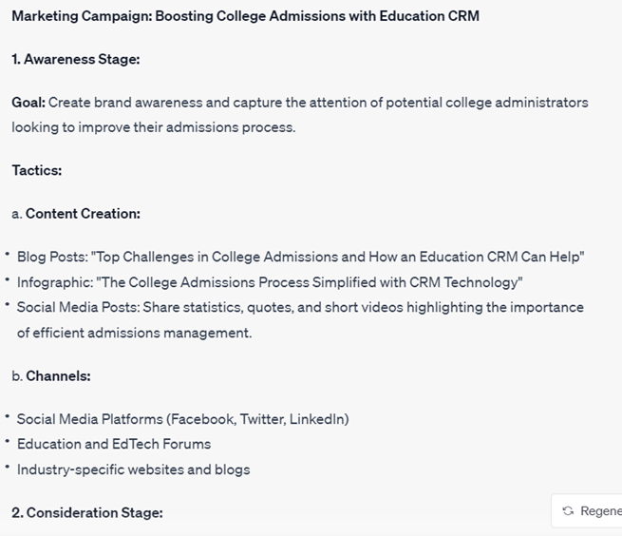Viewport: 622px width, 536px height.
Task: Click the Infographic bullet line
Action: pyautogui.click(x=270, y=282)
